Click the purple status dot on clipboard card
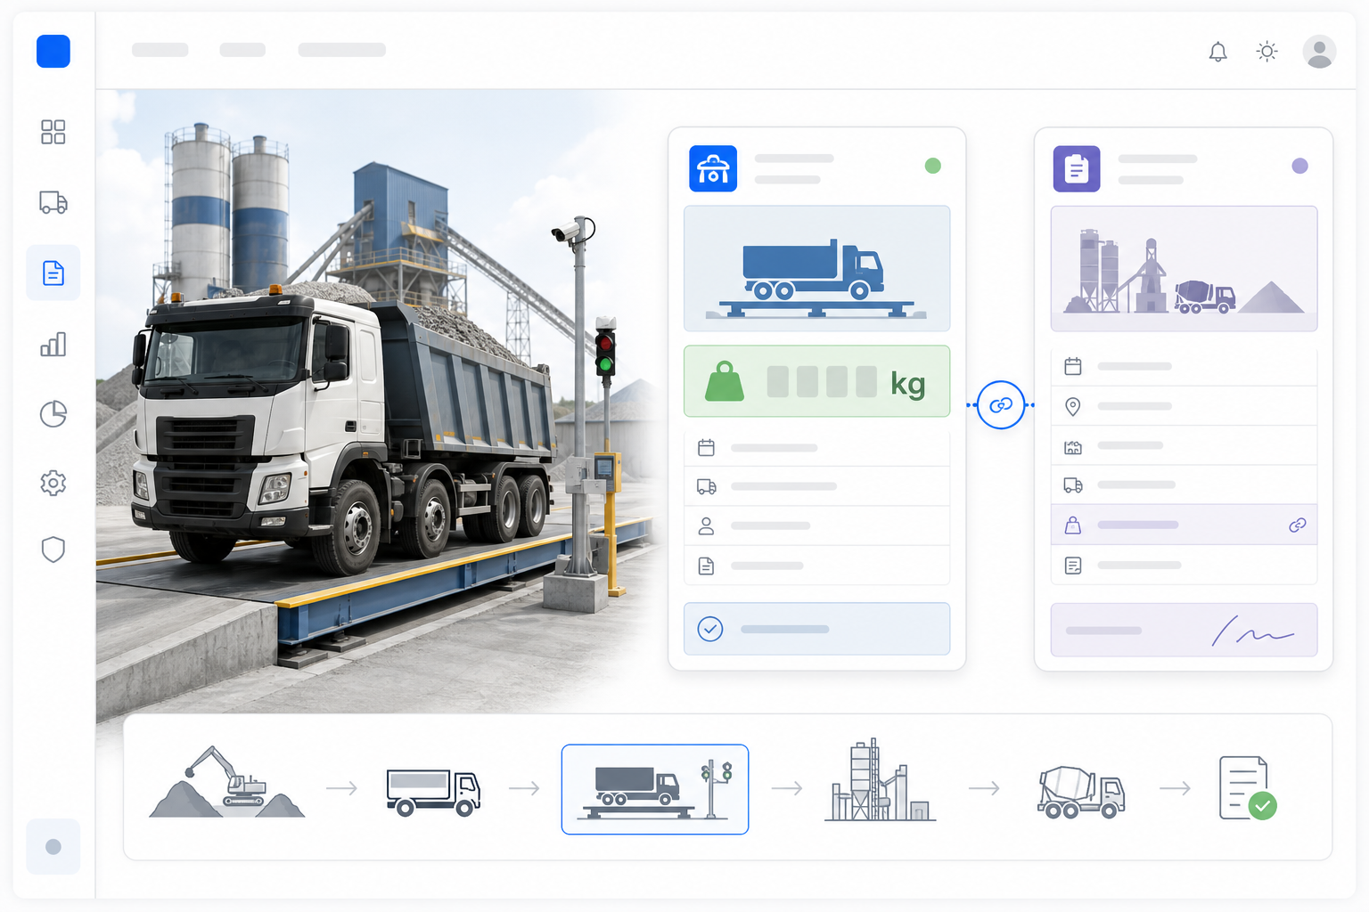 tap(1299, 166)
